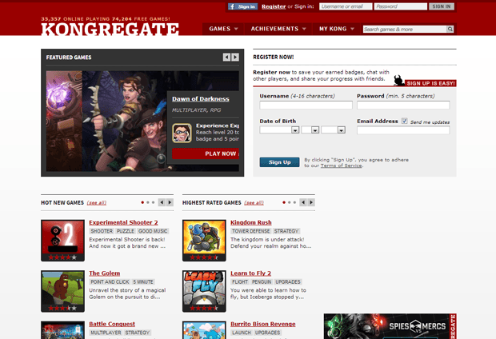
Task: Select third page dot in Hot New Games
Action: click(x=153, y=202)
